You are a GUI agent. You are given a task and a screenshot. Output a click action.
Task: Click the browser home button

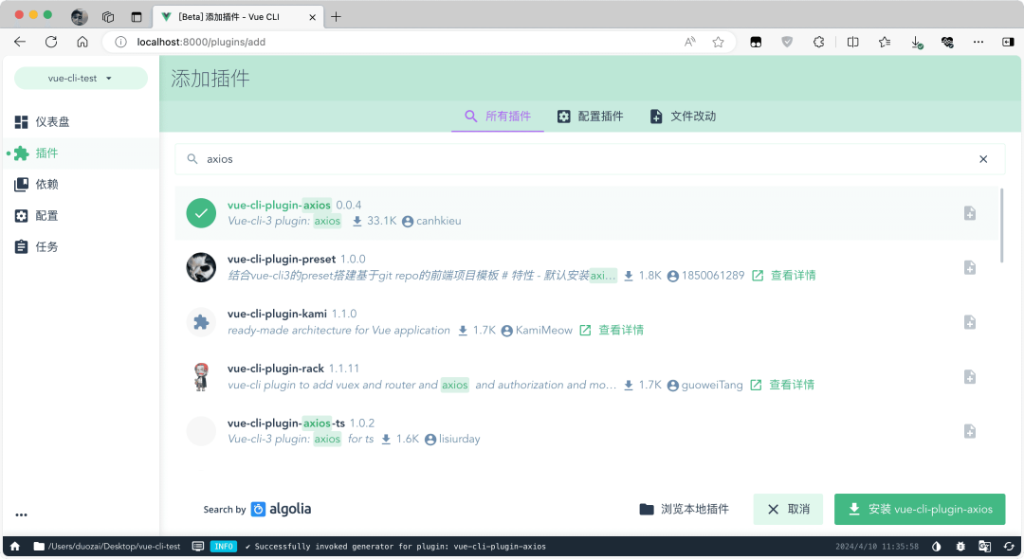82,42
